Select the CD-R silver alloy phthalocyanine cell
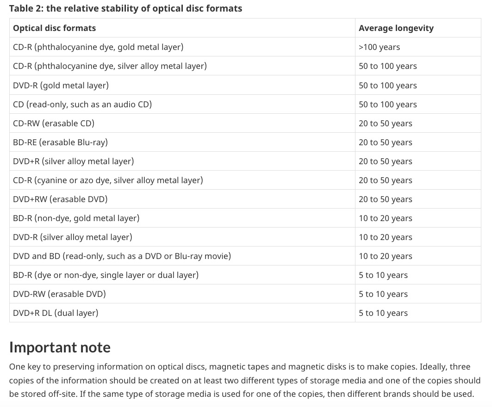 coord(182,66)
